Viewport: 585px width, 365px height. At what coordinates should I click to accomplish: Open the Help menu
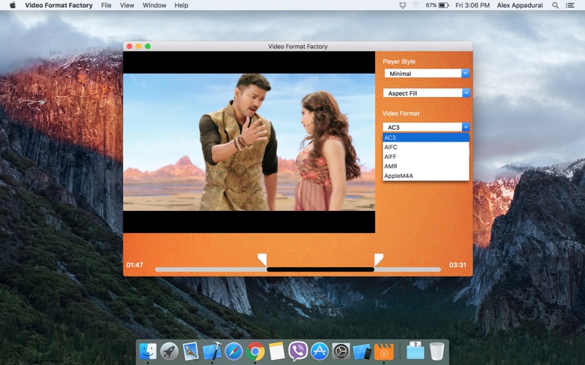[x=181, y=5]
